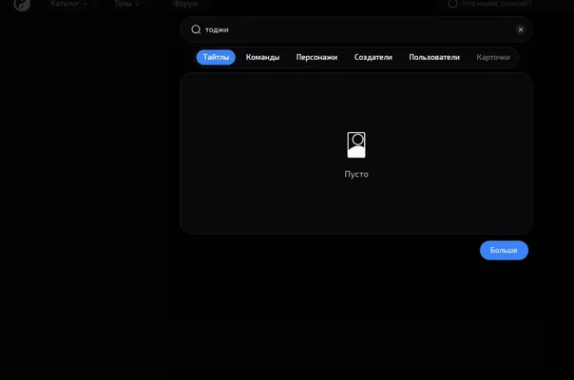Clear the search query with the X button
Viewport: 574px width, 380px height.
pos(521,29)
